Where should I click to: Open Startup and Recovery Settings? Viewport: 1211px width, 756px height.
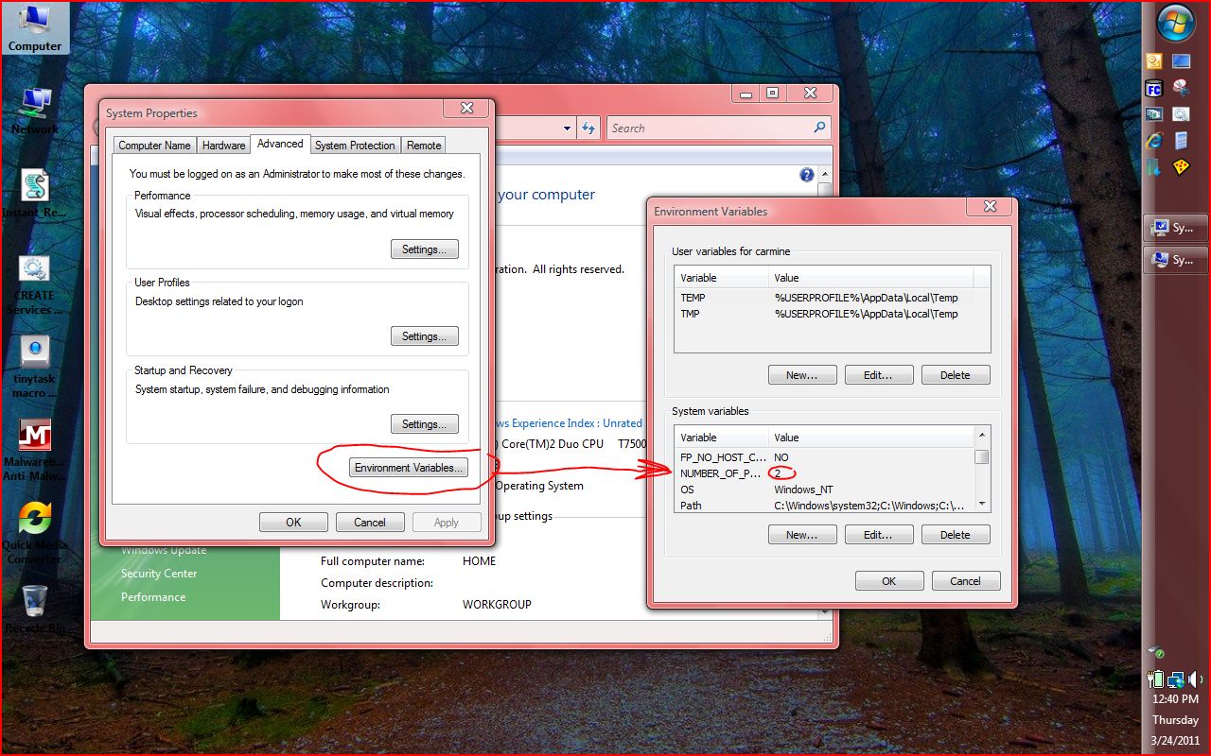[424, 424]
